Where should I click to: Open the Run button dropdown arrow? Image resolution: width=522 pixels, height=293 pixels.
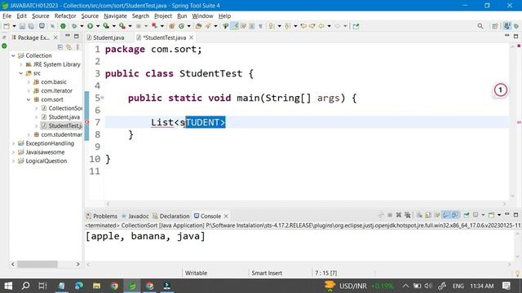98,26
